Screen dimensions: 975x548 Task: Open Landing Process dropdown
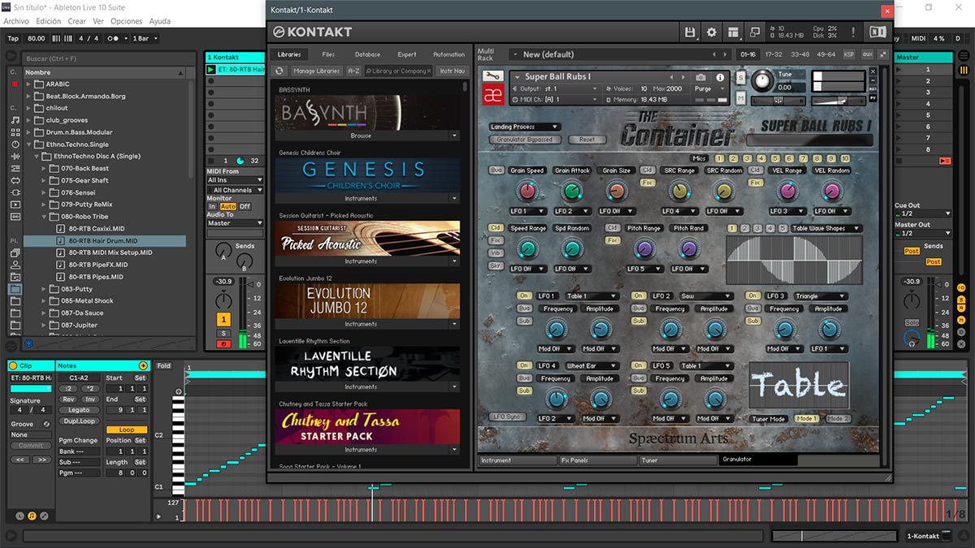click(525, 127)
